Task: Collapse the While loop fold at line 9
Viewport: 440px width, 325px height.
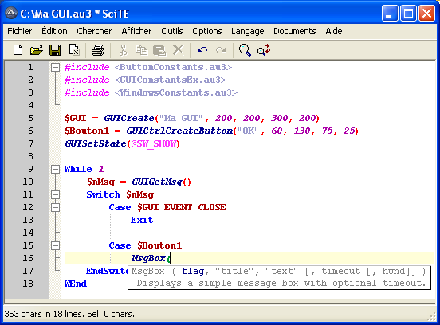Action: 56,169
